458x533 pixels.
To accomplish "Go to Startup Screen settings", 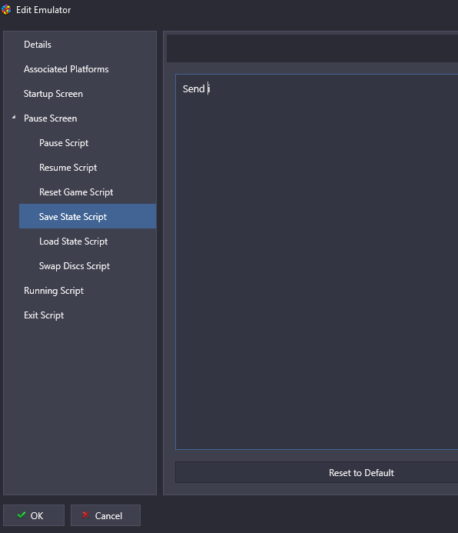I will (53, 94).
